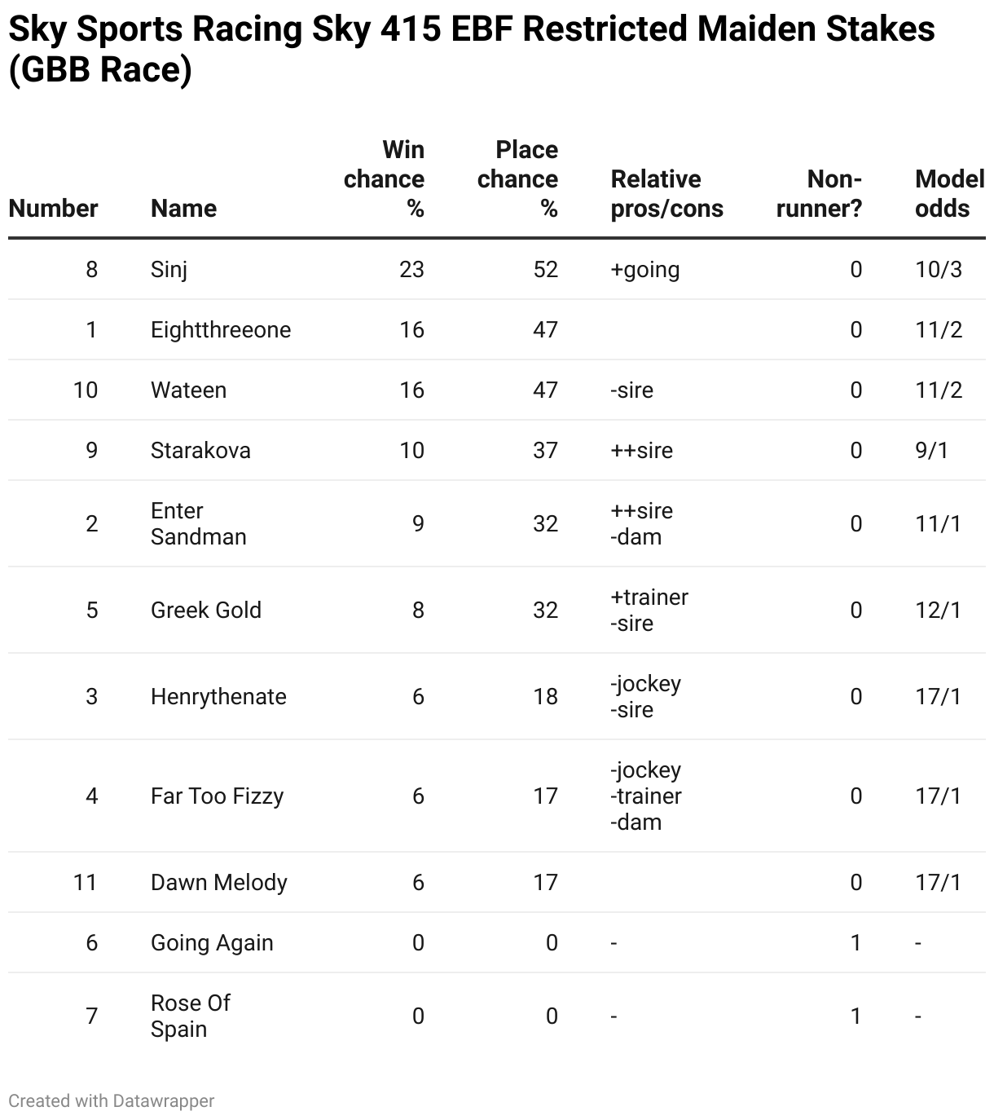Click the Non-runner? column header
This screenshot has width=994, height=1120.
[x=819, y=194]
